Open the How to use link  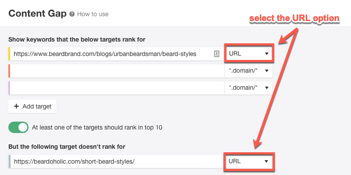pyautogui.click(x=93, y=14)
